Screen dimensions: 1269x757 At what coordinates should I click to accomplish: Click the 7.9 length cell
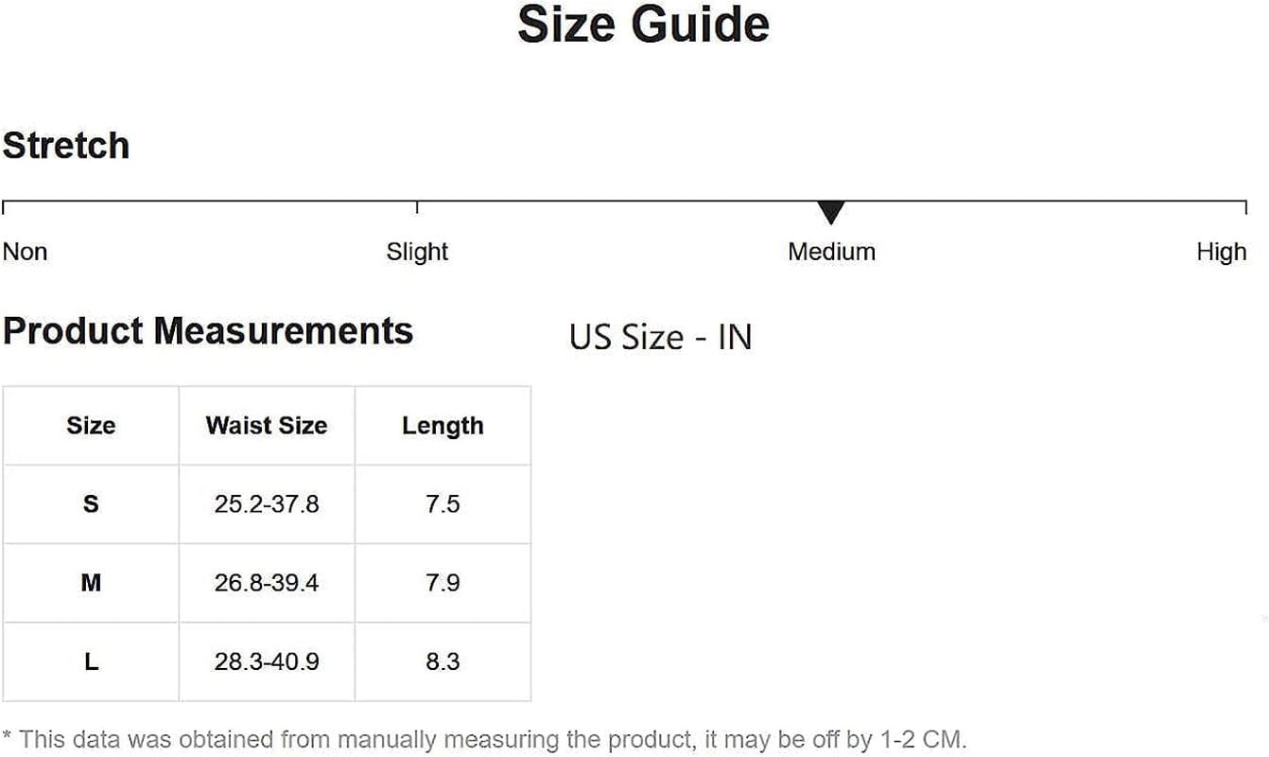pyautogui.click(x=443, y=583)
